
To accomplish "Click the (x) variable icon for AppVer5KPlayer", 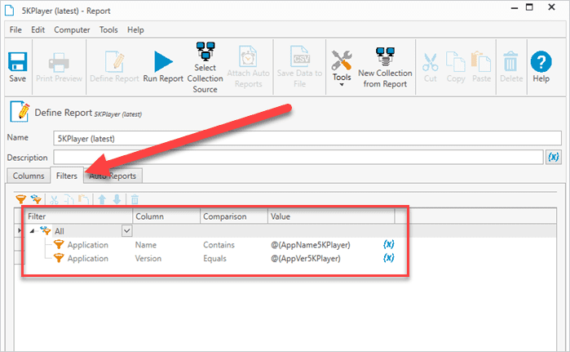I will point(389,258).
